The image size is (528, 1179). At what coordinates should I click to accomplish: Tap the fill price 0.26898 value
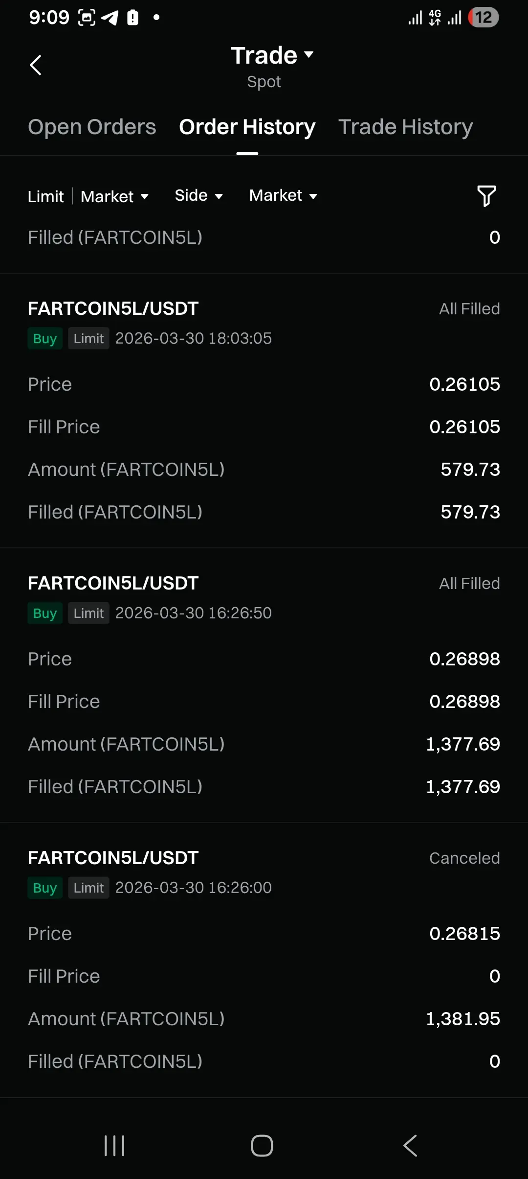click(464, 702)
